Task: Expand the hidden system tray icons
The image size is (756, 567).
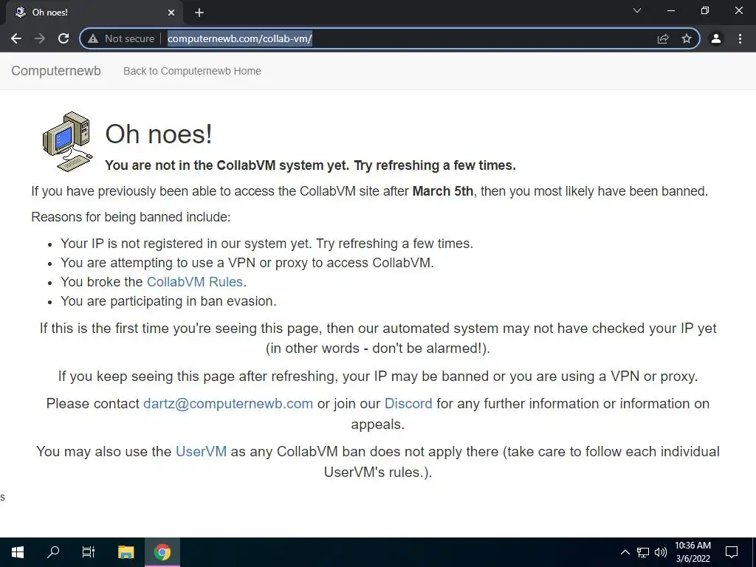Action: point(625,552)
